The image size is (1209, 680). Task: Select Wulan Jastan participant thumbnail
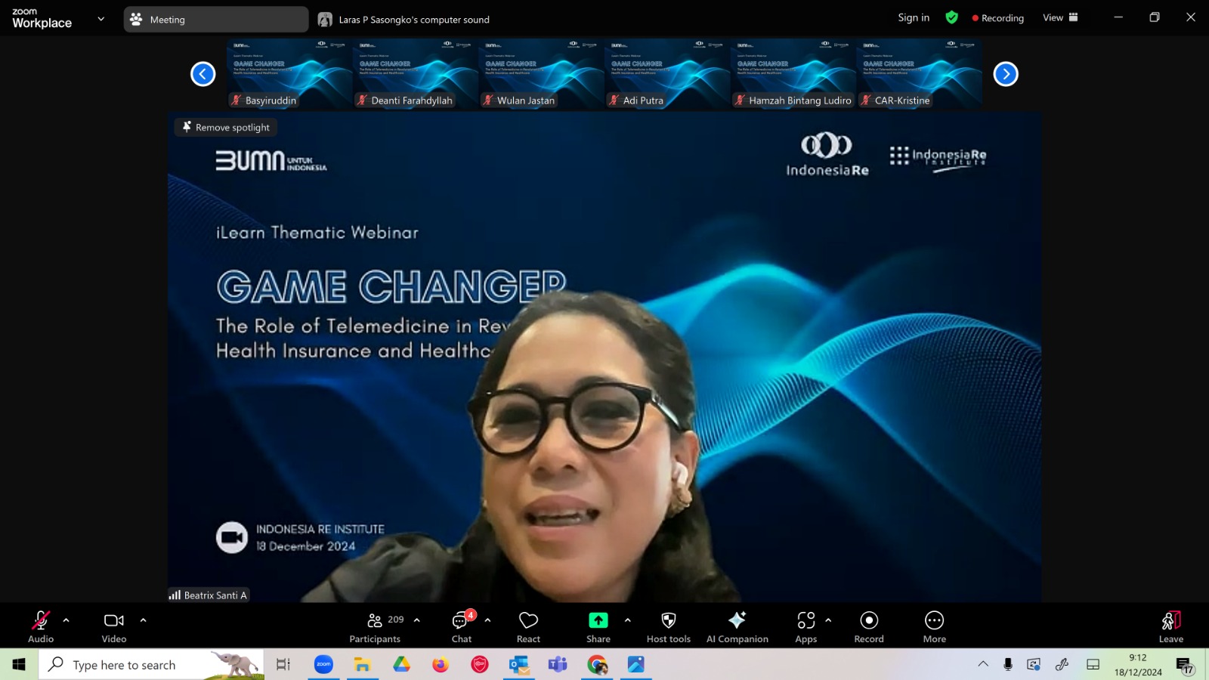[541, 74]
